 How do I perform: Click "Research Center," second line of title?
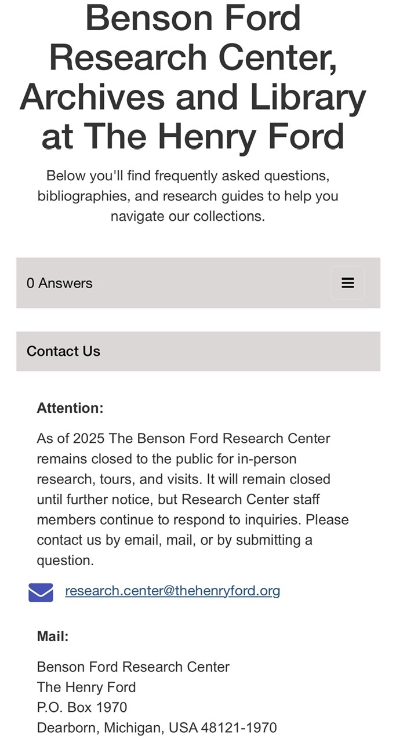(x=193, y=57)
